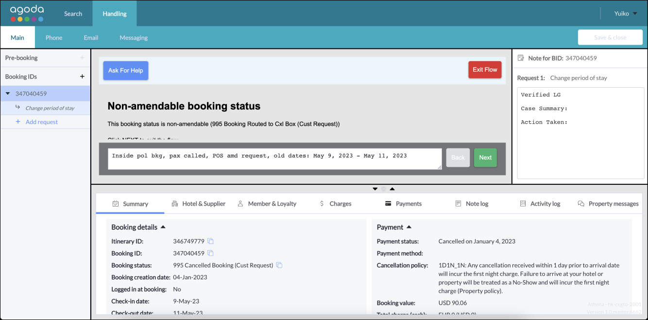Open the Yuiko user dropdown

click(x=626, y=14)
